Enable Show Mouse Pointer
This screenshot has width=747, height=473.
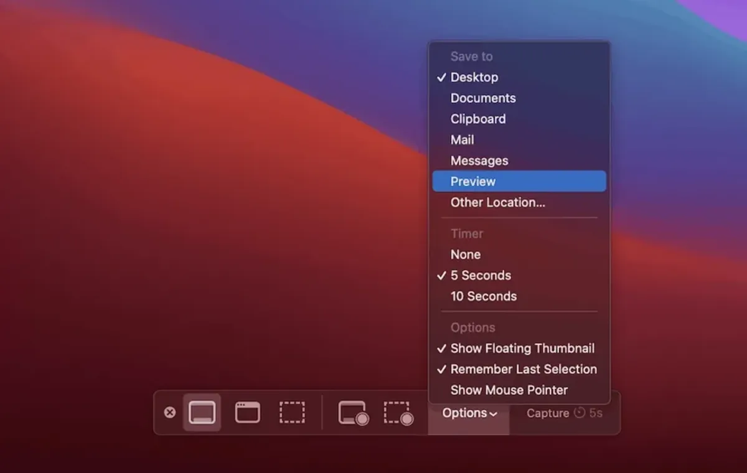pyautogui.click(x=509, y=390)
